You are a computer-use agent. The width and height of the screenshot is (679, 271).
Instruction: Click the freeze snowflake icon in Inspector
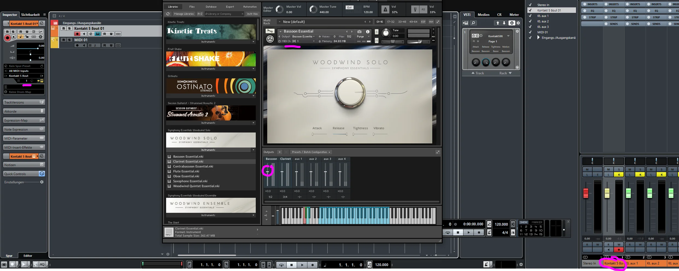click(40, 37)
